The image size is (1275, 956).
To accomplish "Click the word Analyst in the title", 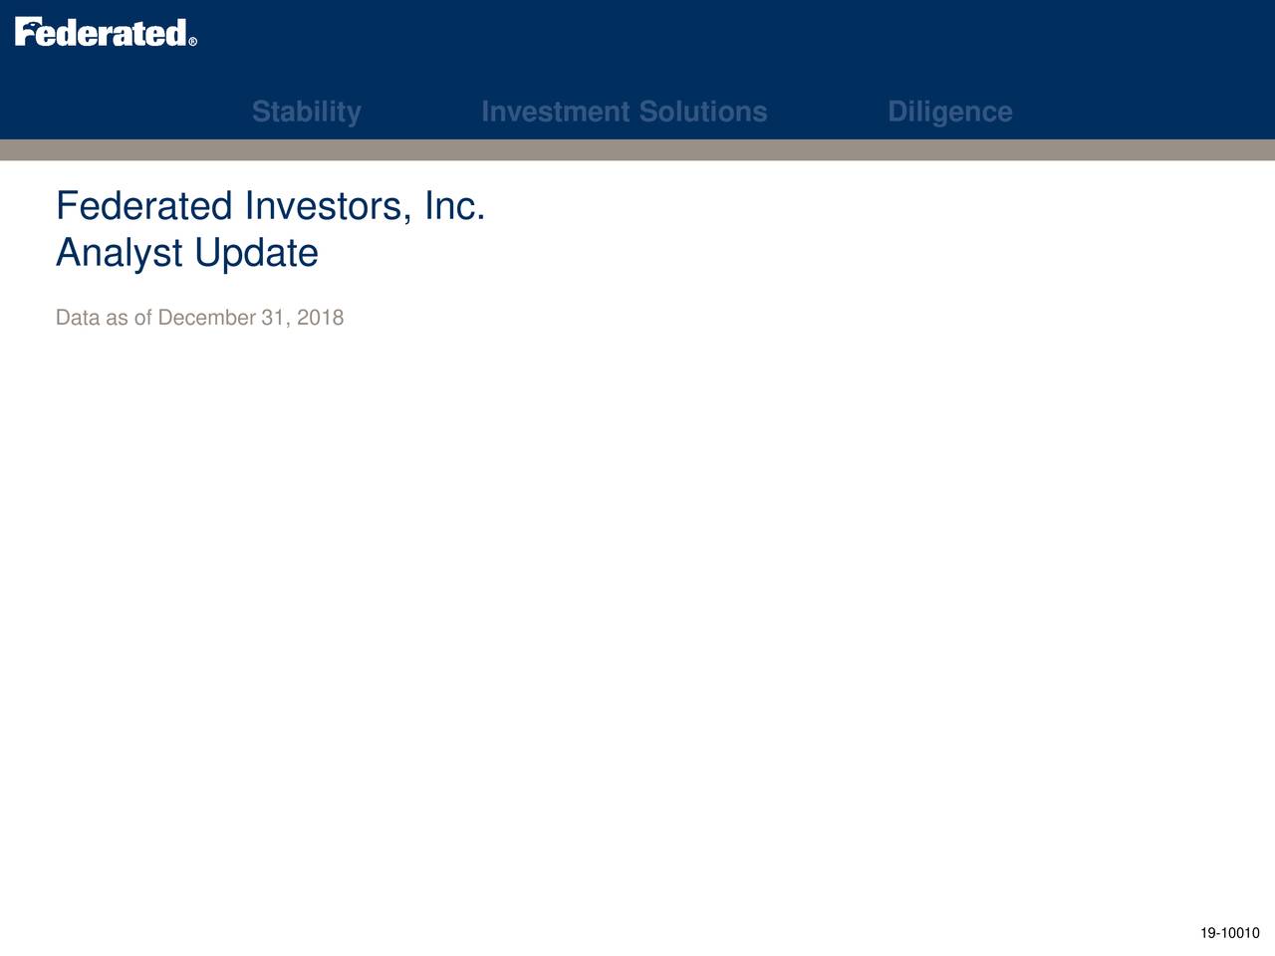I will pyautogui.click(x=120, y=253).
